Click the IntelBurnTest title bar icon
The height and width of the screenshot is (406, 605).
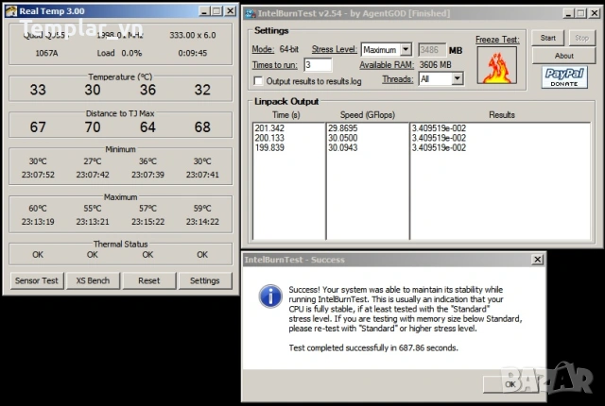pyautogui.click(x=251, y=14)
